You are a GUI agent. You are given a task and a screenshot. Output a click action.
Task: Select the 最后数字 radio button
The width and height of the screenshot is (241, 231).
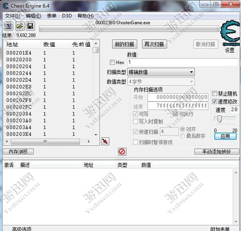[182, 136]
